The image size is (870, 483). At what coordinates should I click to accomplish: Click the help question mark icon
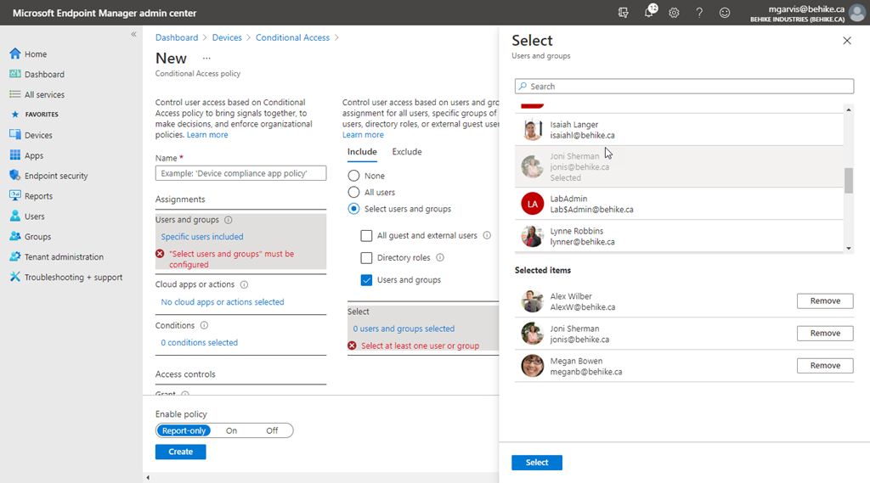699,13
